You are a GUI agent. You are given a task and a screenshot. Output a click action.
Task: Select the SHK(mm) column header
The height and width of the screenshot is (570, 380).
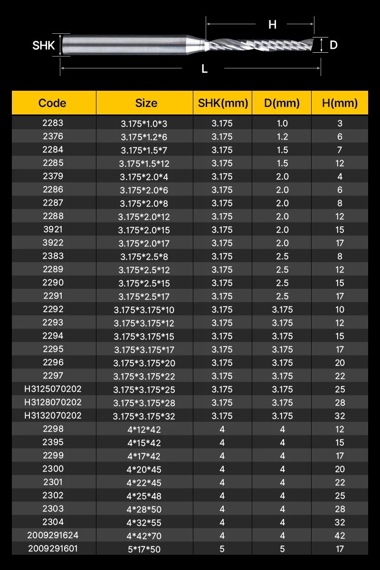222,103
